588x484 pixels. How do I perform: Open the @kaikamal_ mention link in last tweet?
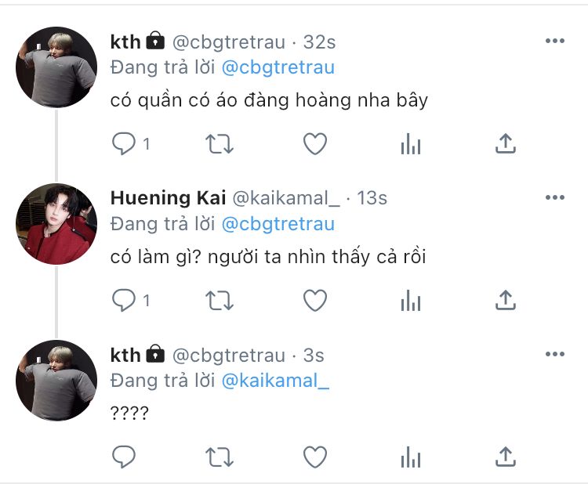276,381
